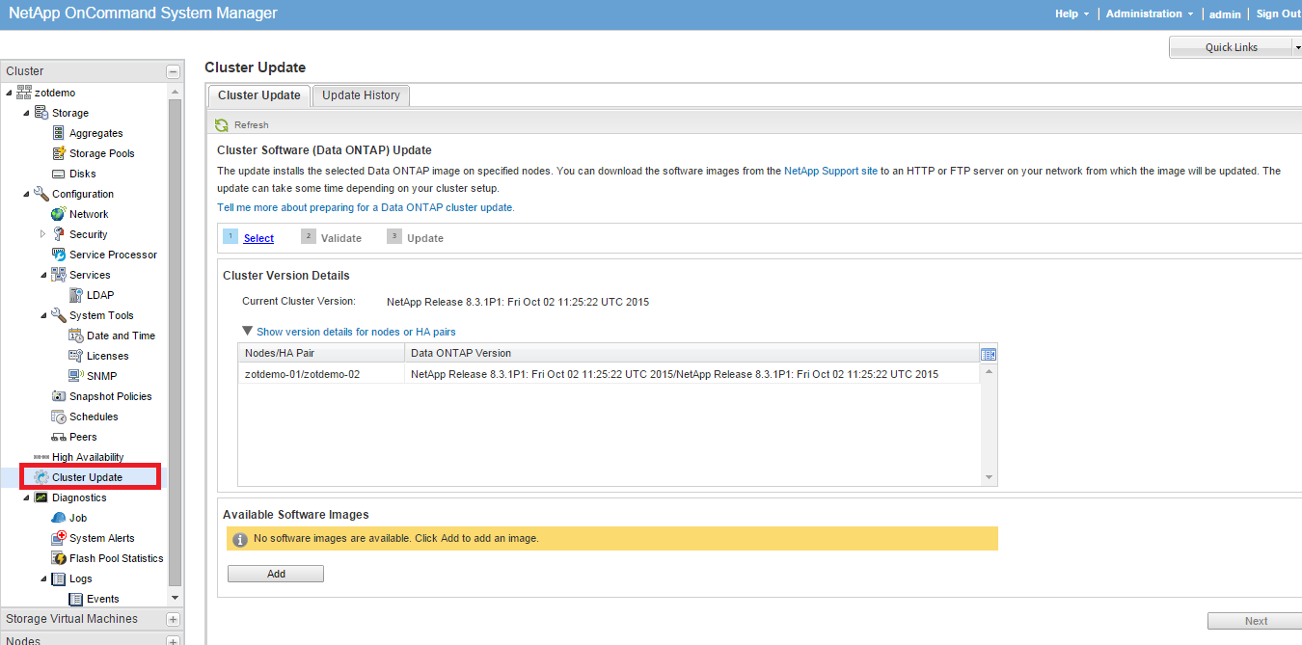Select the Cluster Update tab
The height and width of the screenshot is (645, 1302).
point(259,95)
